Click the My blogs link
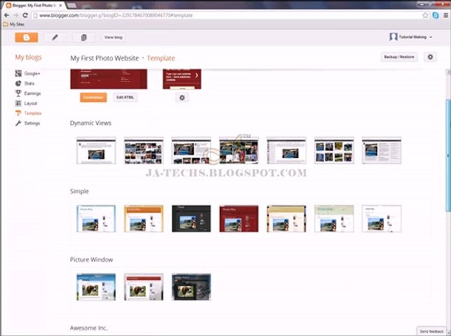 [28, 57]
